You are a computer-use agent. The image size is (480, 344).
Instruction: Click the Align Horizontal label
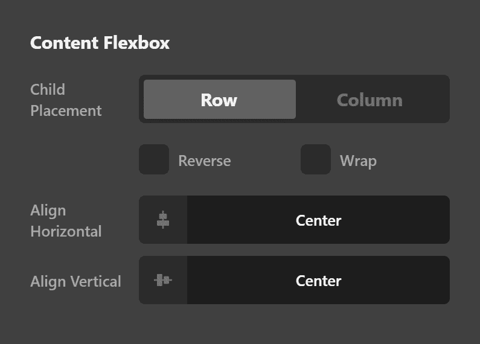pos(66,221)
